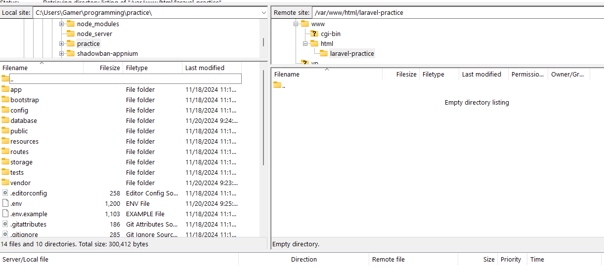Click the remote laravel-practice folder icon
The image size is (604, 269).
(324, 53)
